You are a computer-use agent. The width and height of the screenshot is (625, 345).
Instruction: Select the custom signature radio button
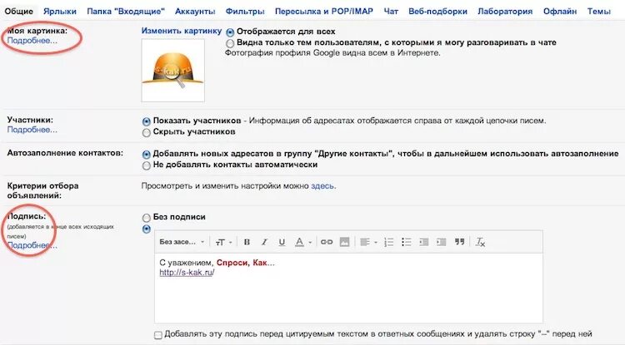coord(147,229)
